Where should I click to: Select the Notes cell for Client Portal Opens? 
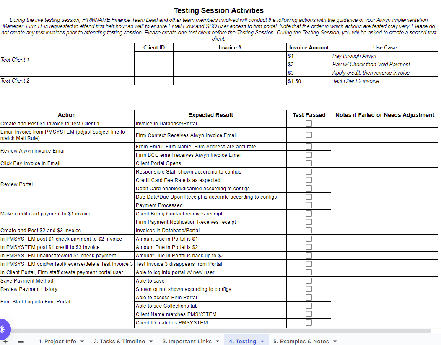click(385, 163)
